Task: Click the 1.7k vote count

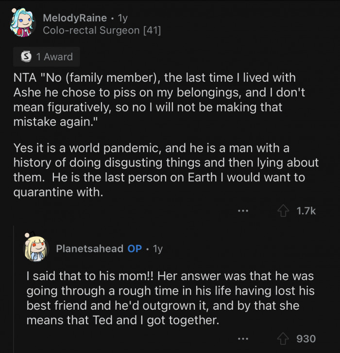Action: [306, 211]
